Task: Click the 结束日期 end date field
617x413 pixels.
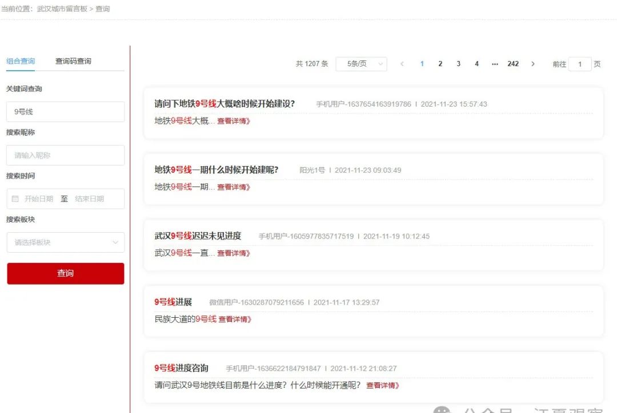Action: pos(90,199)
